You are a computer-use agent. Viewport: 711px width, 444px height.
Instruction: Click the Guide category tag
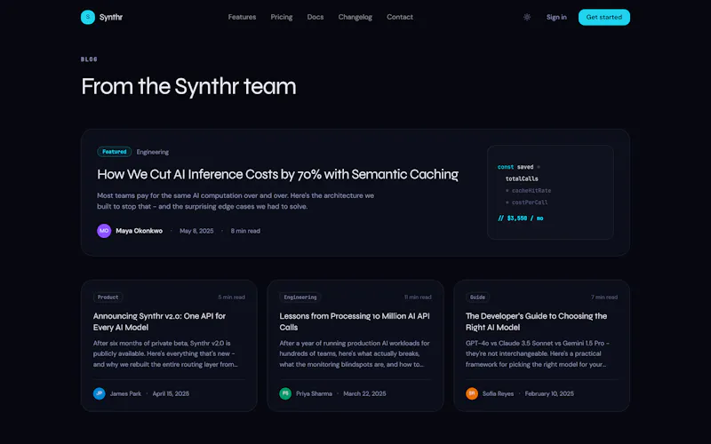click(477, 297)
